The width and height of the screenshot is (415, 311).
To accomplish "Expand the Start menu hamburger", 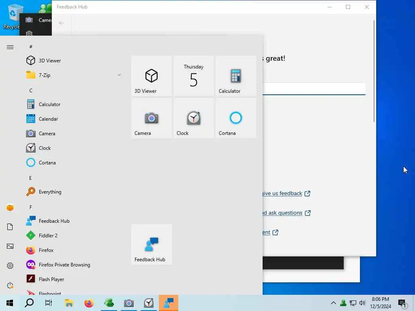I will (x=10, y=47).
